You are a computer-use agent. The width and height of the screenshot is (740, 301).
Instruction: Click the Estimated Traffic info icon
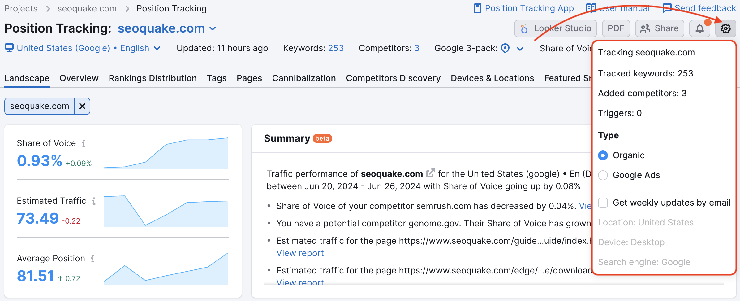click(x=94, y=201)
